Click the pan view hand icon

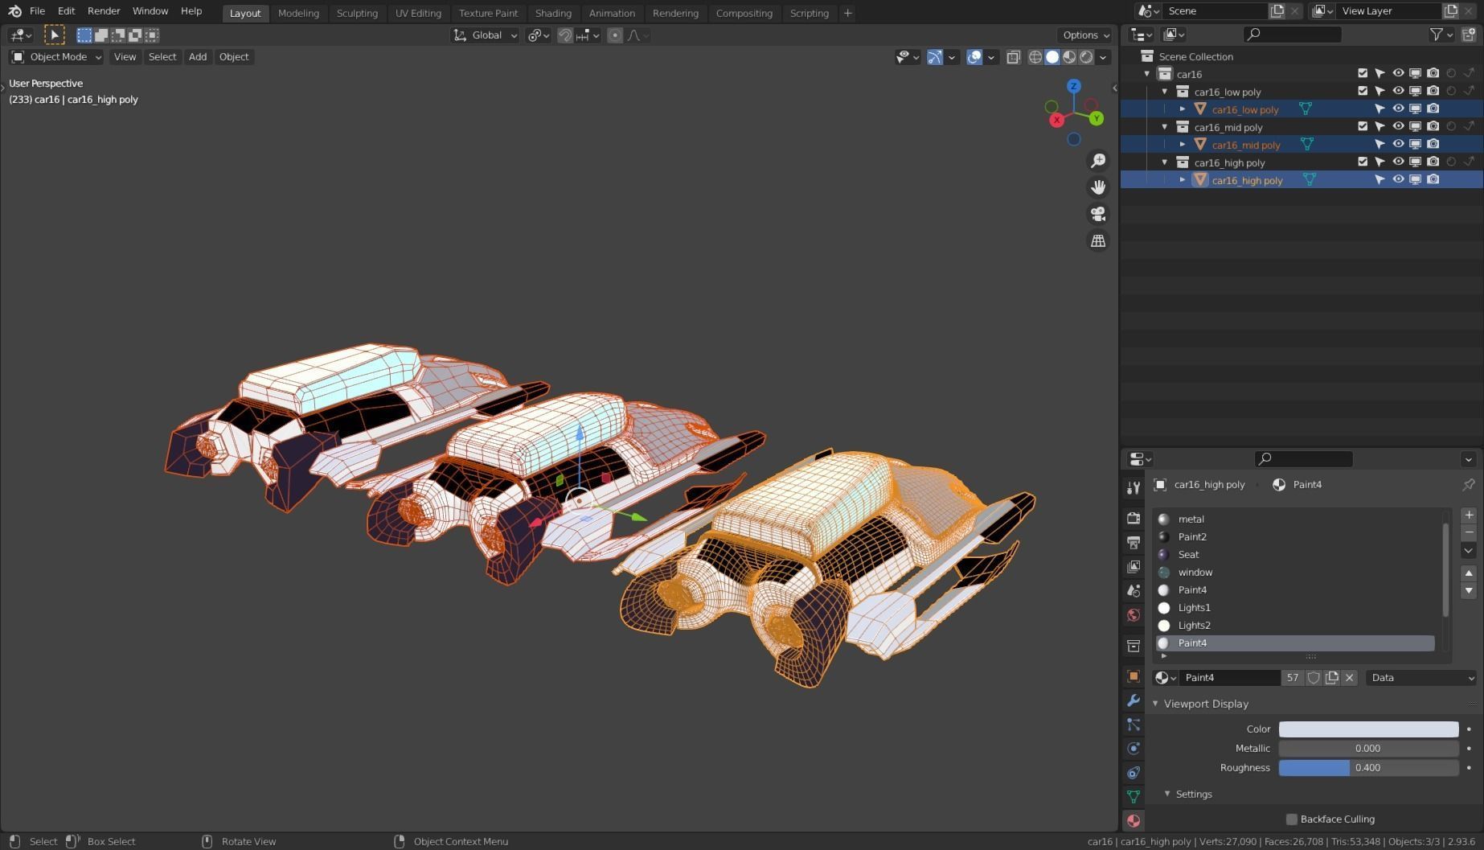click(x=1098, y=187)
